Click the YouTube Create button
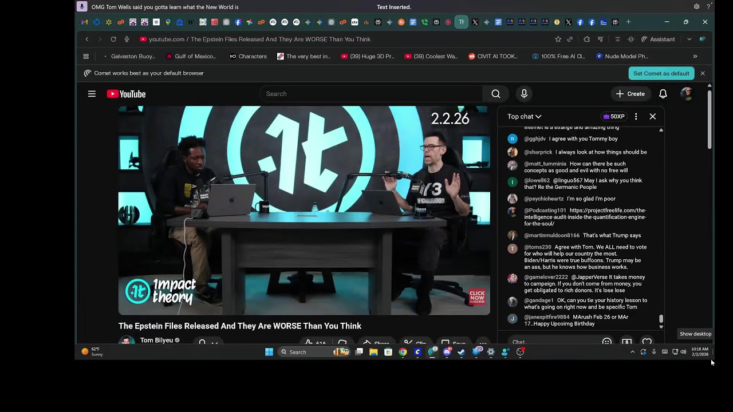 point(630,94)
